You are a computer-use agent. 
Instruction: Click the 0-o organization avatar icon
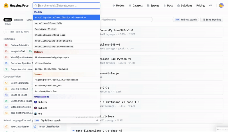[36, 114]
